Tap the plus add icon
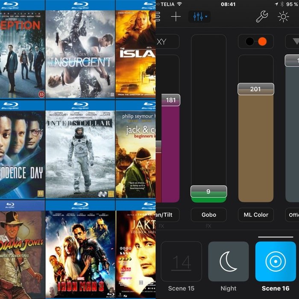 (x=176, y=17)
